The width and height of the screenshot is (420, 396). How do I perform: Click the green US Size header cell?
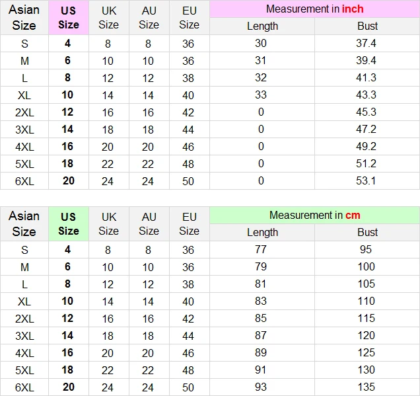coord(69,224)
